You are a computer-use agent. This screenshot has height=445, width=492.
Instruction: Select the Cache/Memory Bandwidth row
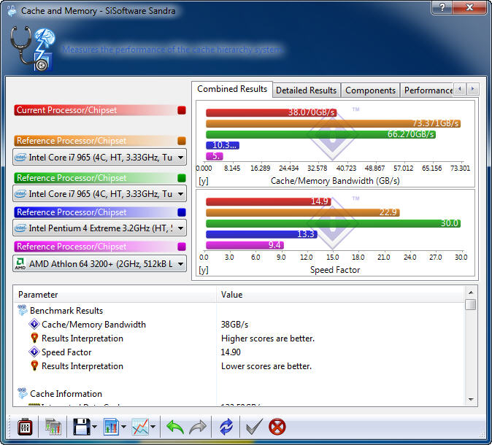(240, 324)
